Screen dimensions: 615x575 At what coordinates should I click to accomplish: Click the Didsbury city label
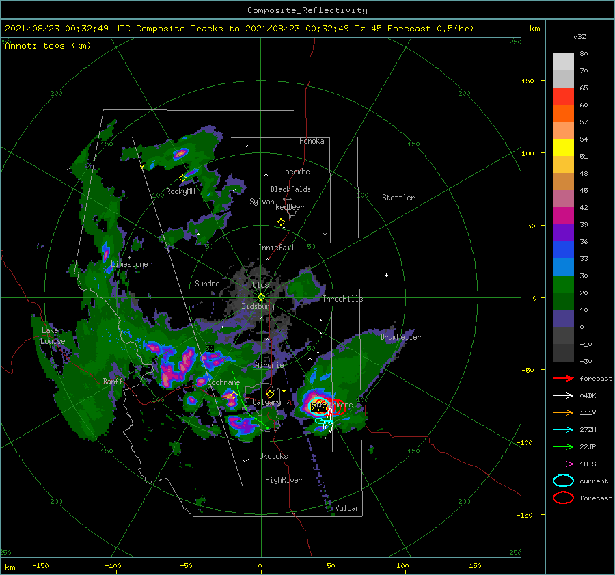coord(258,306)
